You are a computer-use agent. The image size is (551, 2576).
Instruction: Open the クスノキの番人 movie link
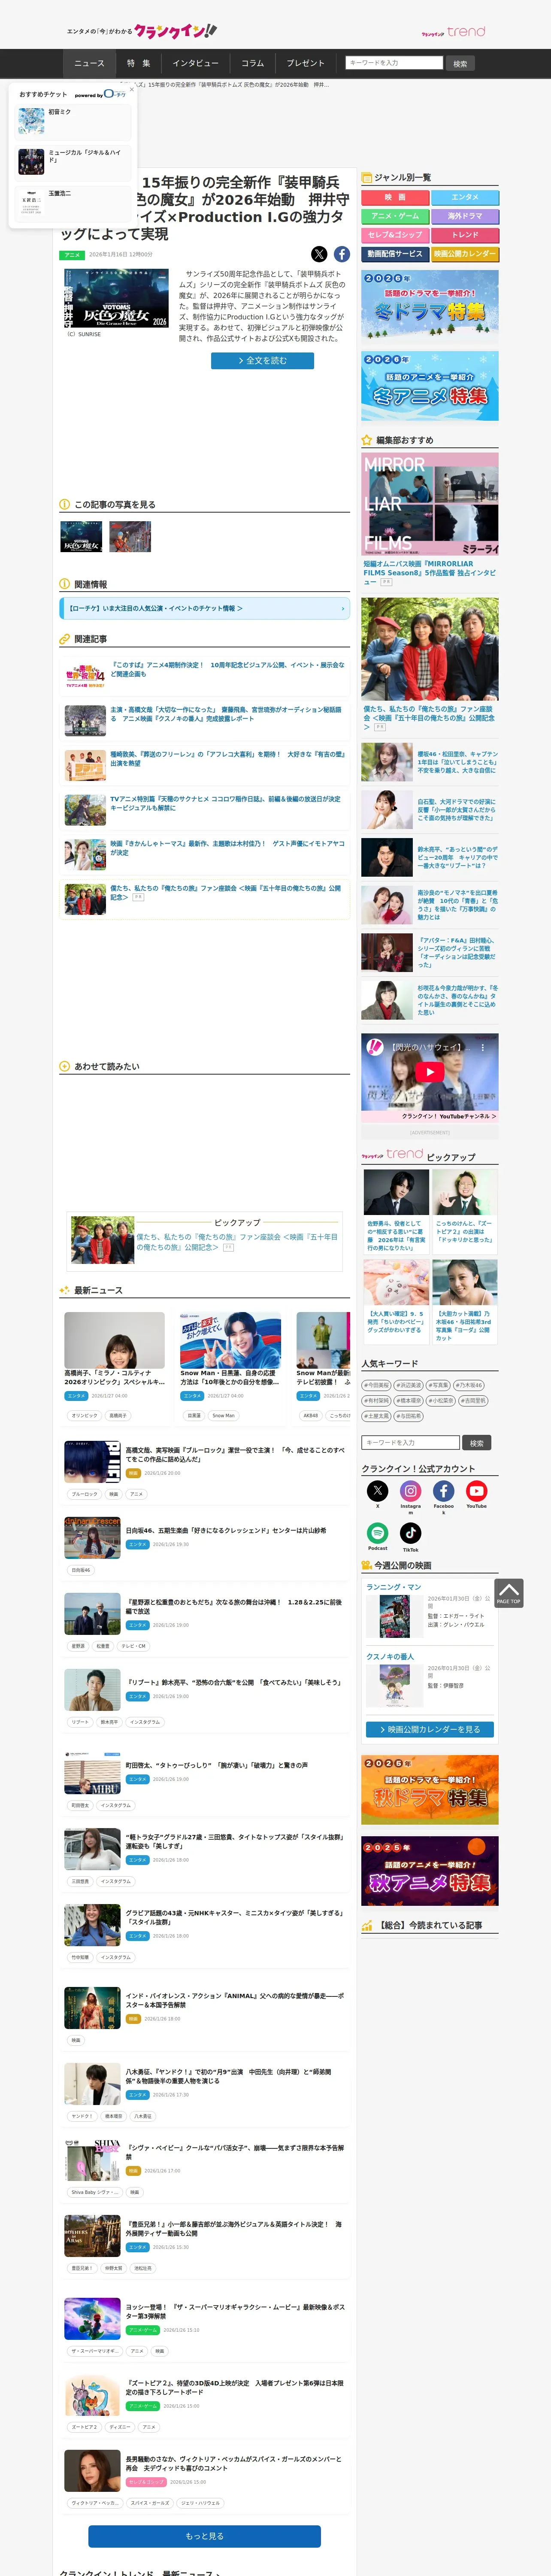click(390, 1657)
